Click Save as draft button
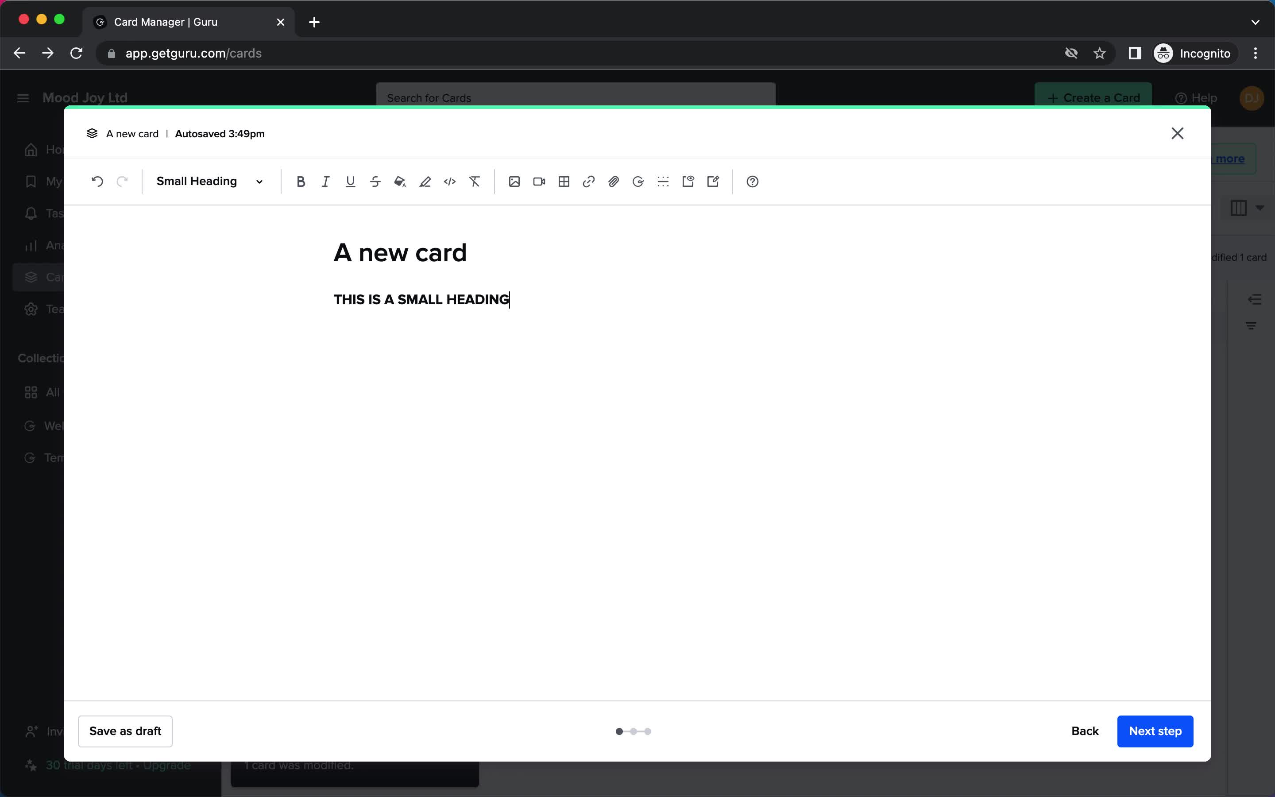The width and height of the screenshot is (1275, 797). click(125, 730)
